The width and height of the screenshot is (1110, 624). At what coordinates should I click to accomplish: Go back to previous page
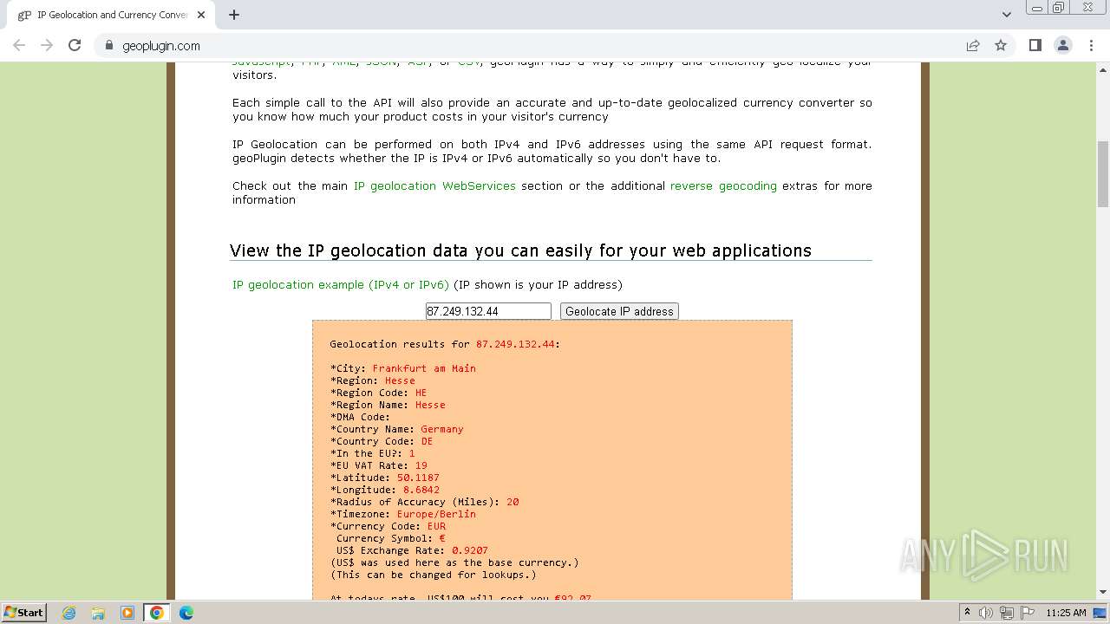(19, 45)
